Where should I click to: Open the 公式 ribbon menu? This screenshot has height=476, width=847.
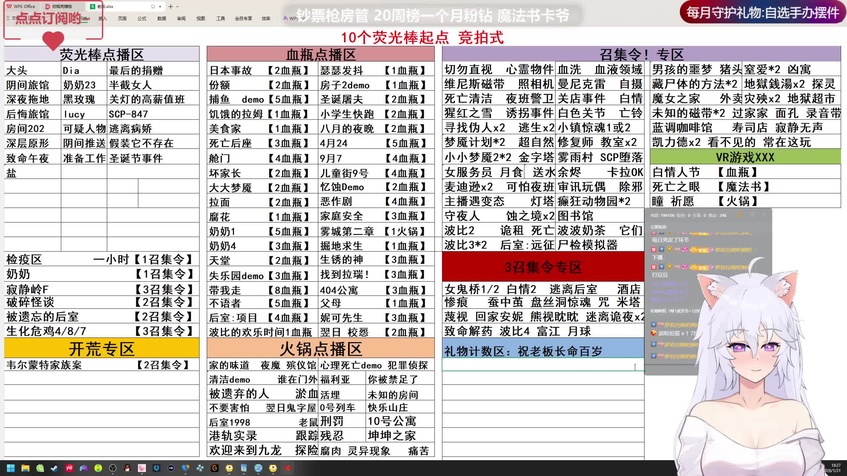(142, 19)
